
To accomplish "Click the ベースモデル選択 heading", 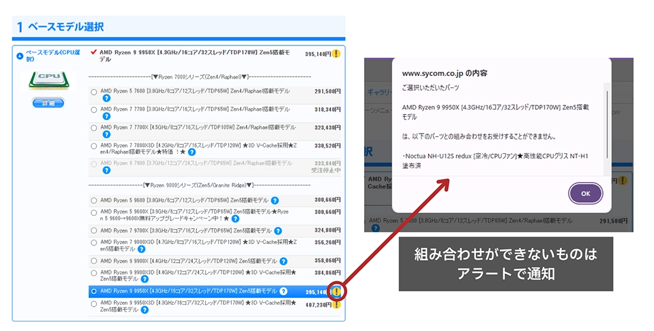I will 66,27.
